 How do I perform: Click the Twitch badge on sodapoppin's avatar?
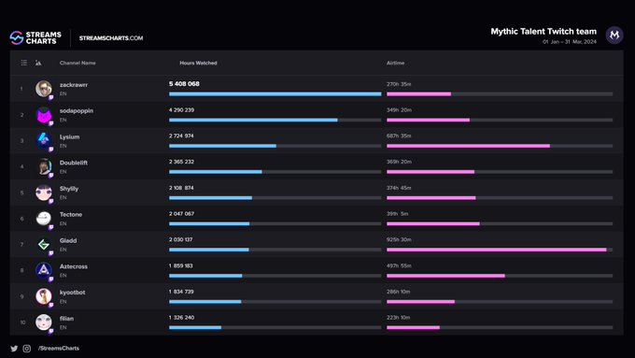51,123
